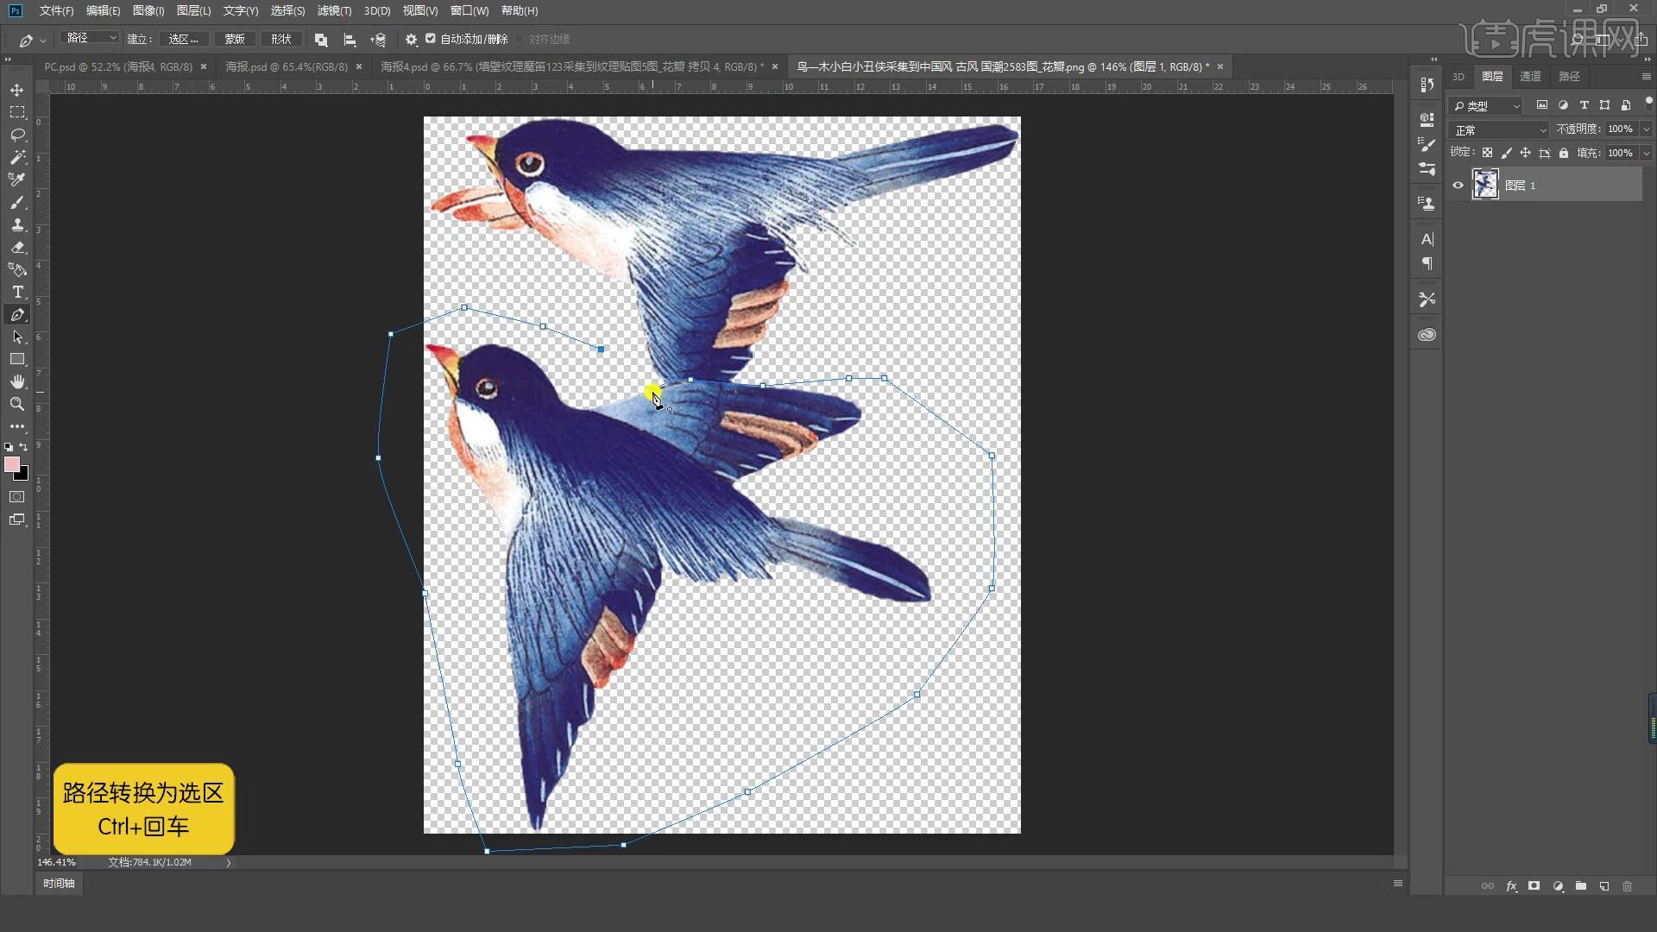Image resolution: width=1657 pixels, height=932 pixels.
Task: Select the Lasso tool
Action: coord(17,135)
